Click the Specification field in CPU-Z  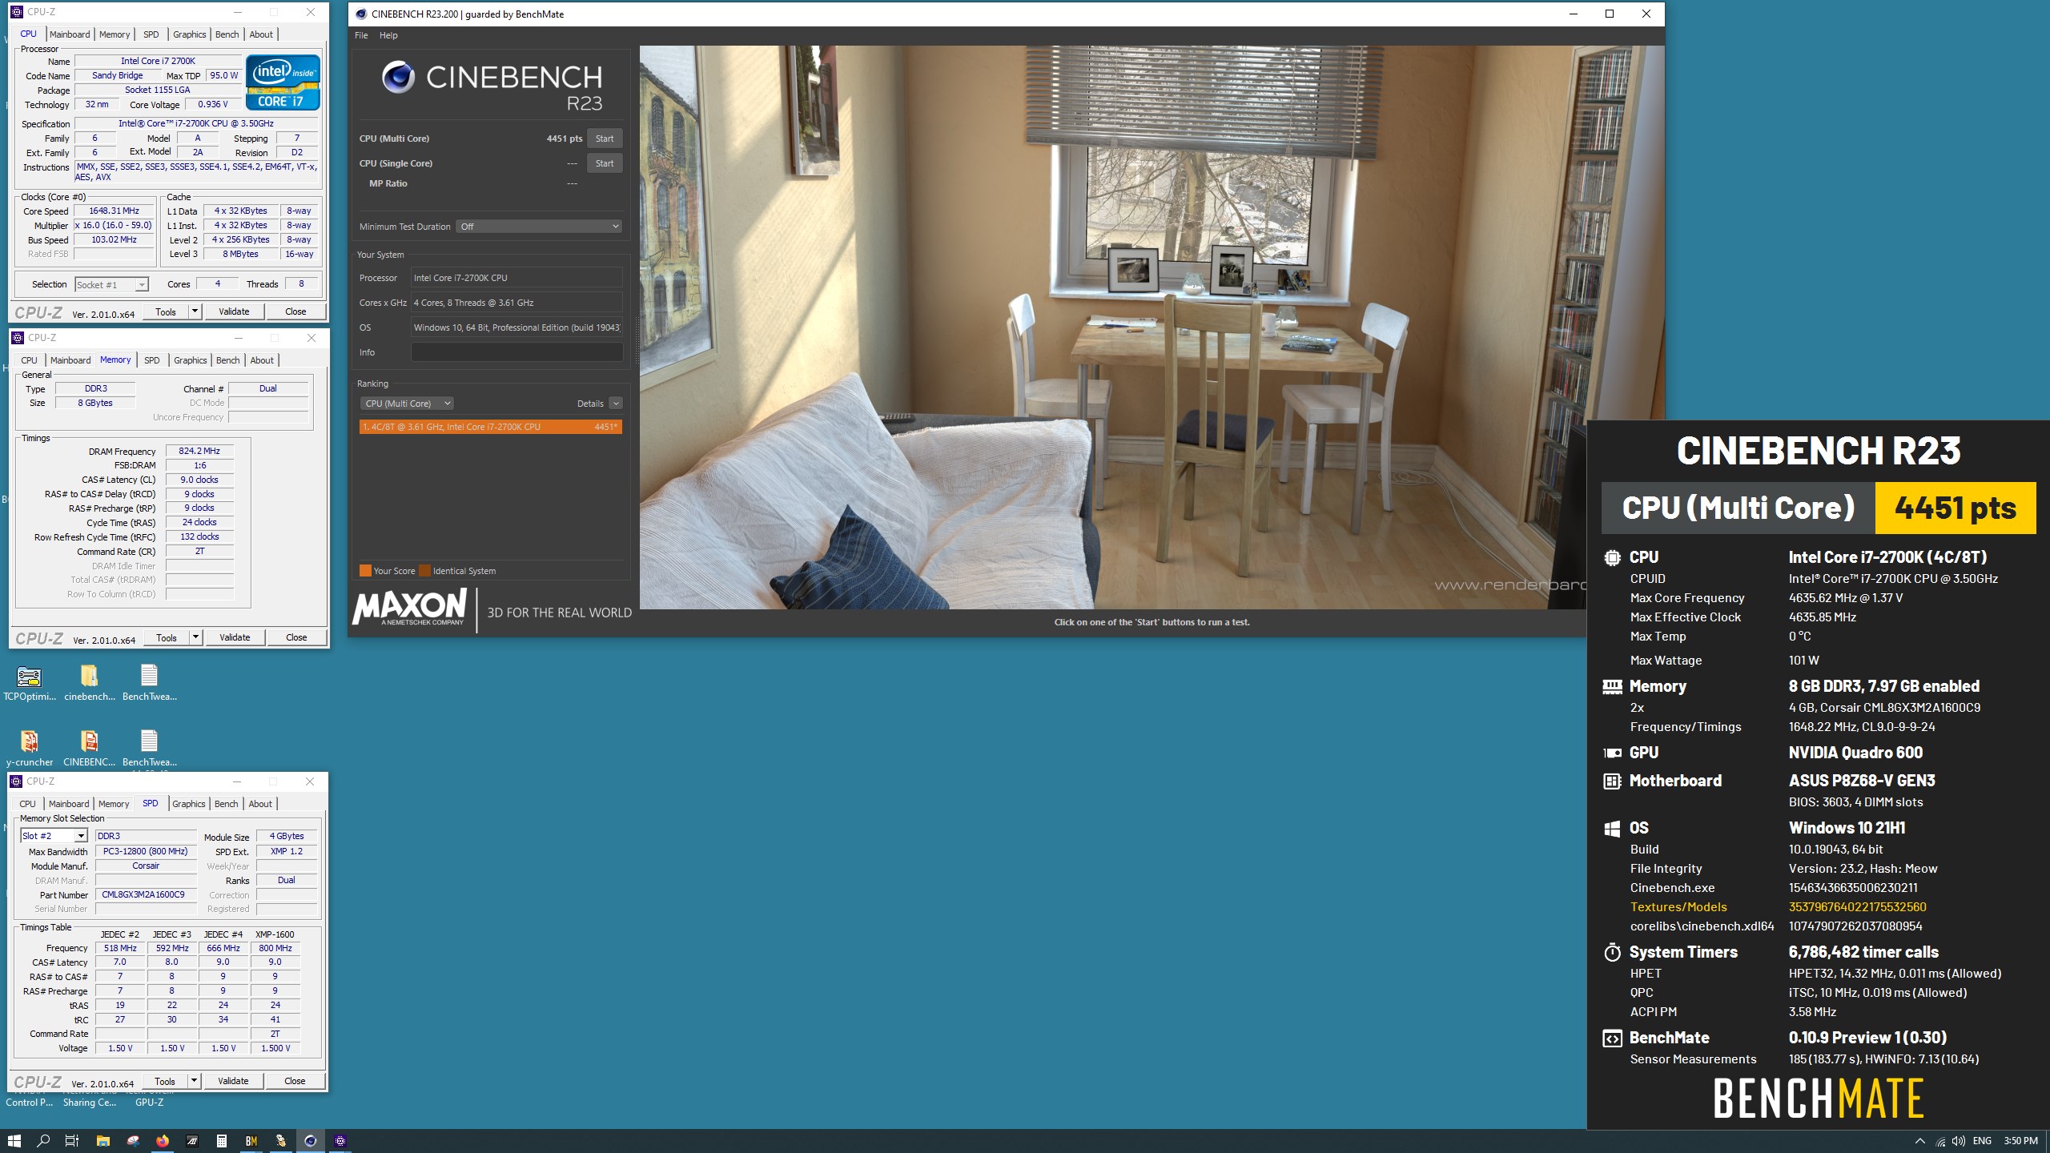(196, 124)
